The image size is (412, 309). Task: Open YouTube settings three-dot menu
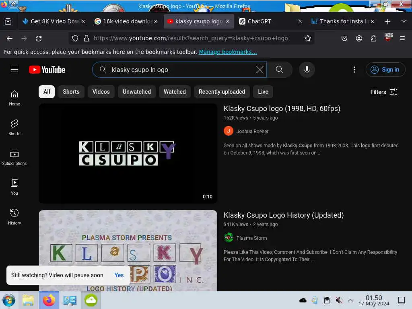[x=354, y=70]
